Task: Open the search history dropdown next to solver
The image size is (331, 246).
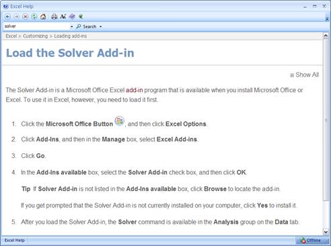Action: [x=71, y=27]
